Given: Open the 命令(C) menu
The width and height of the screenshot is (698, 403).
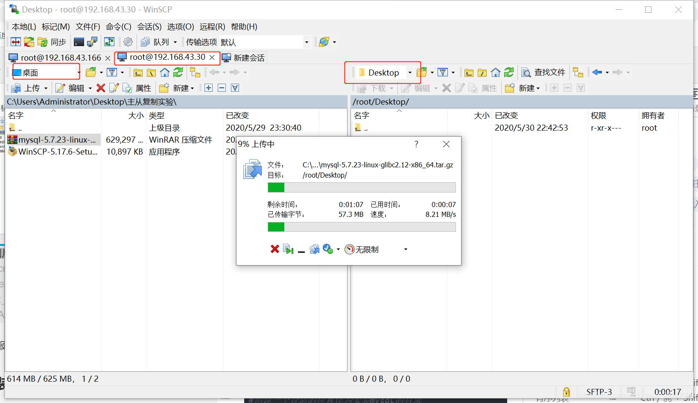Looking at the screenshot, I should [119, 27].
